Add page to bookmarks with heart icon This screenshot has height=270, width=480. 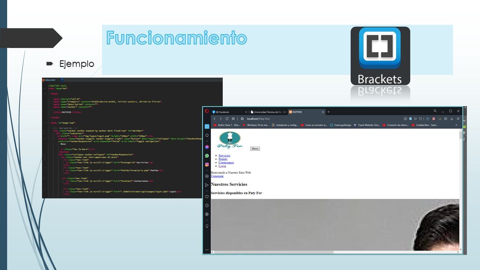tap(420, 119)
